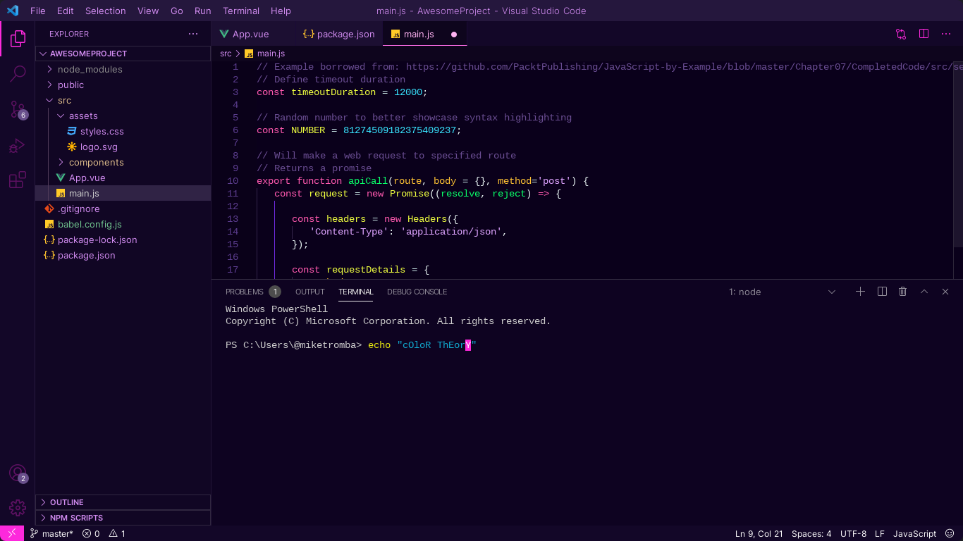The width and height of the screenshot is (963, 541).
Task: Maximize the panel with up chevron
Action: pyautogui.click(x=924, y=292)
